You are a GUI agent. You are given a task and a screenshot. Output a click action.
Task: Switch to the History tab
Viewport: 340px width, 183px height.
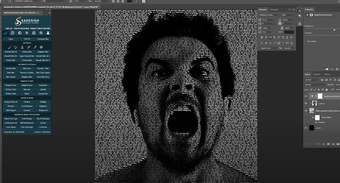click(x=327, y=74)
